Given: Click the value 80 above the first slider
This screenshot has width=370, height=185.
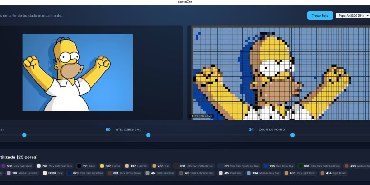Looking at the screenshot, I should (x=108, y=129).
